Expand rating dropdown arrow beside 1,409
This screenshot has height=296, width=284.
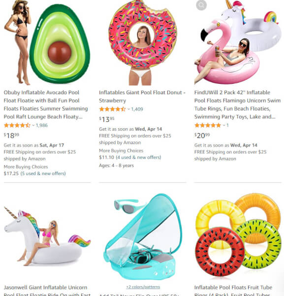tap(128, 109)
